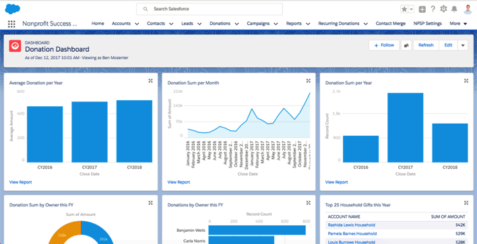Click the blue 392k donut segment
Viewport: 477px width, 244px height.
pyautogui.click(x=99, y=235)
